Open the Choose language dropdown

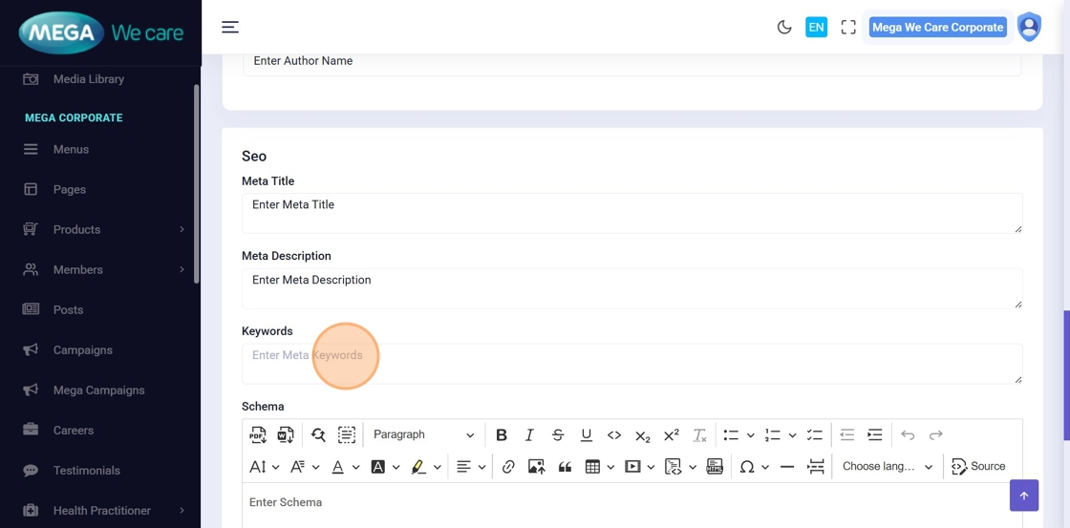887,467
